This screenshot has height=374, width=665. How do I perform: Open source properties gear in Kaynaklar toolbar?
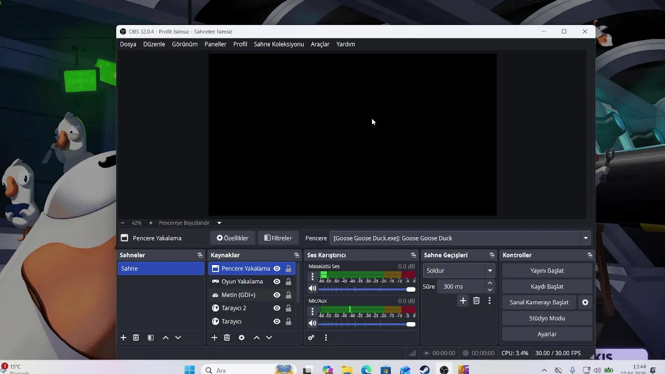242,338
